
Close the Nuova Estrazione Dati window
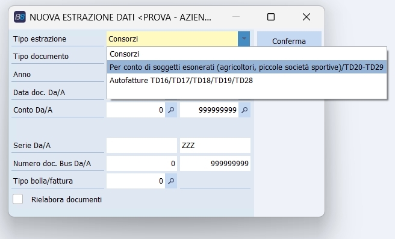[306, 17]
